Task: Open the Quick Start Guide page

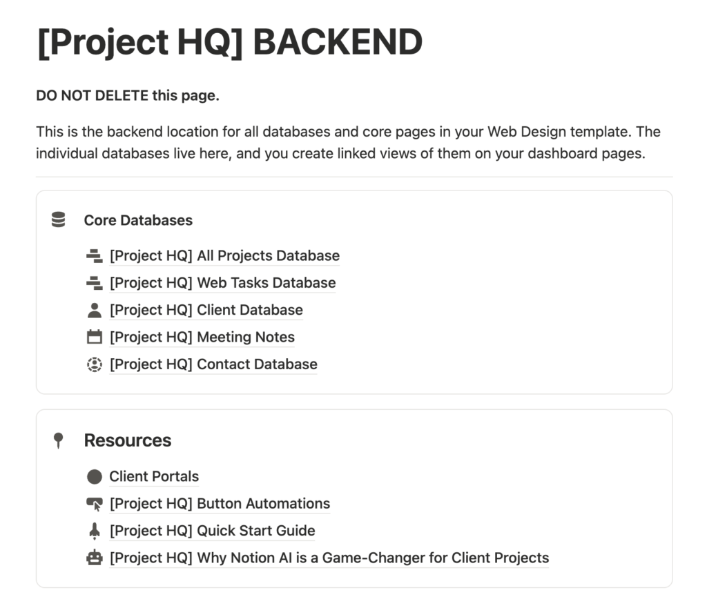Action: click(x=211, y=531)
